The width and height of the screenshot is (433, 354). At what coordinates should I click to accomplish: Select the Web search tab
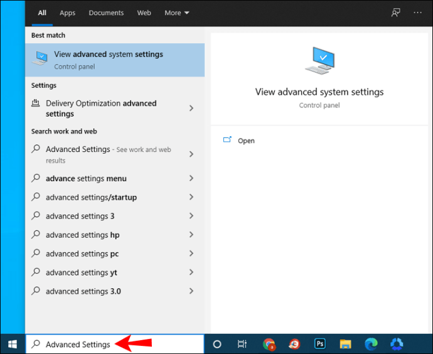pyautogui.click(x=144, y=13)
